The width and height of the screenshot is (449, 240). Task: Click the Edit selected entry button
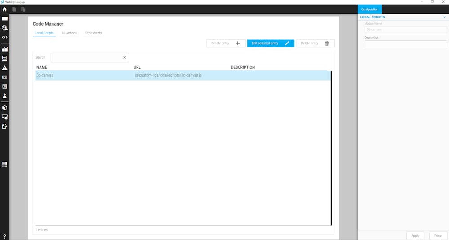pyautogui.click(x=271, y=43)
